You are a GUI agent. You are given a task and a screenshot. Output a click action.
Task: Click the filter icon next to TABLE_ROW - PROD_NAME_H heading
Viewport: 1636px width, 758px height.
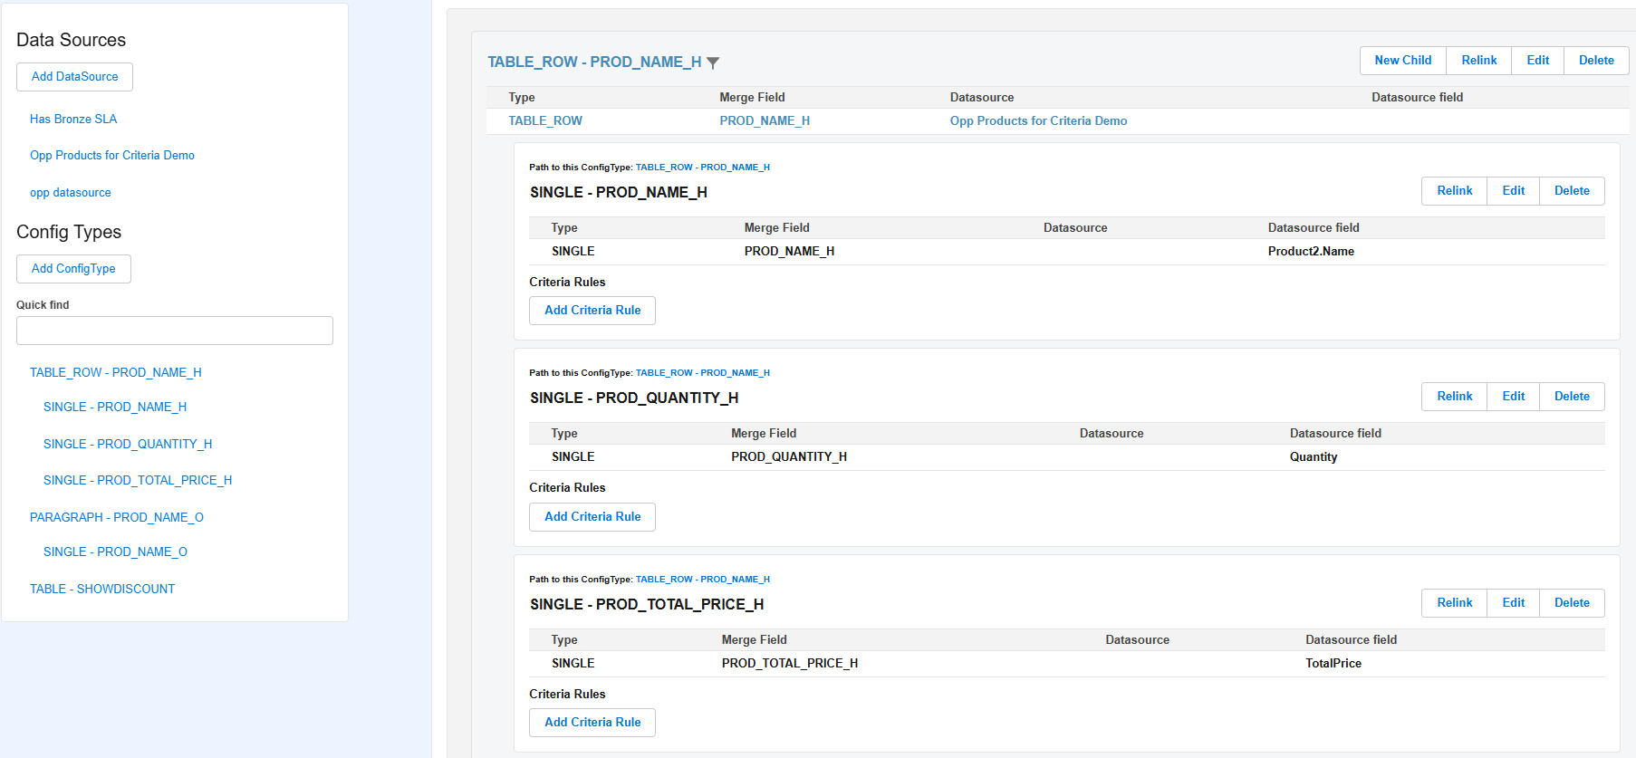[x=713, y=62]
